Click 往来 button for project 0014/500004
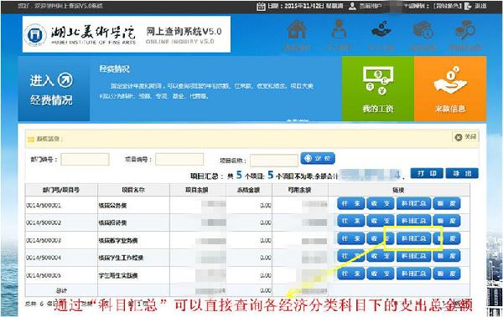Image resolution: width=503 pixels, height=317 pixels. (351, 256)
